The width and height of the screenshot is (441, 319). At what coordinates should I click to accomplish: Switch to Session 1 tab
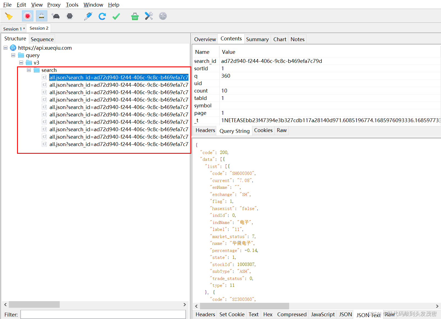click(14, 29)
